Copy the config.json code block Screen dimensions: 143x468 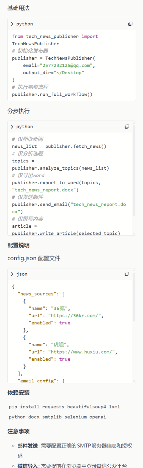[x=127, y=274]
